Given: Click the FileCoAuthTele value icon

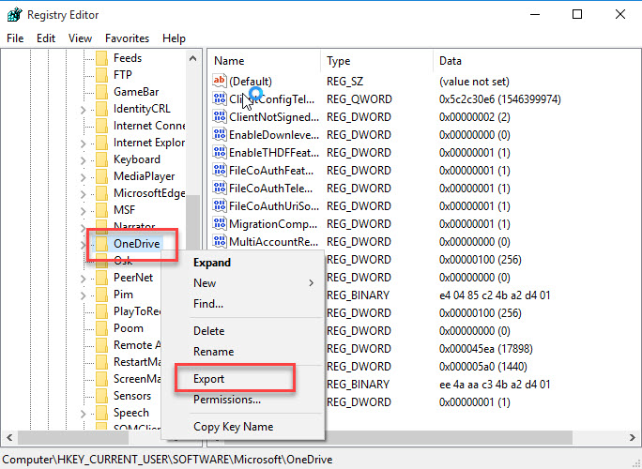Looking at the screenshot, I should point(220,188).
